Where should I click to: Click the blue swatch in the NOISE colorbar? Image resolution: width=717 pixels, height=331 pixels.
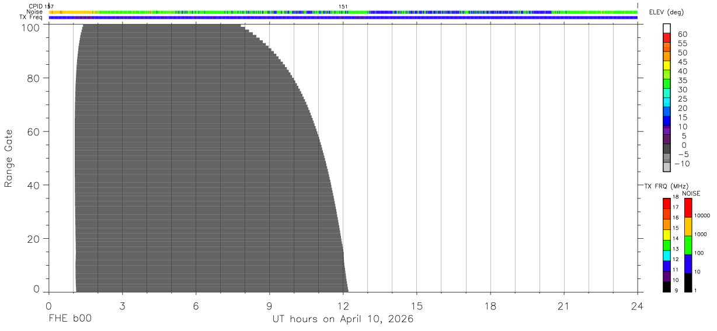click(x=687, y=264)
